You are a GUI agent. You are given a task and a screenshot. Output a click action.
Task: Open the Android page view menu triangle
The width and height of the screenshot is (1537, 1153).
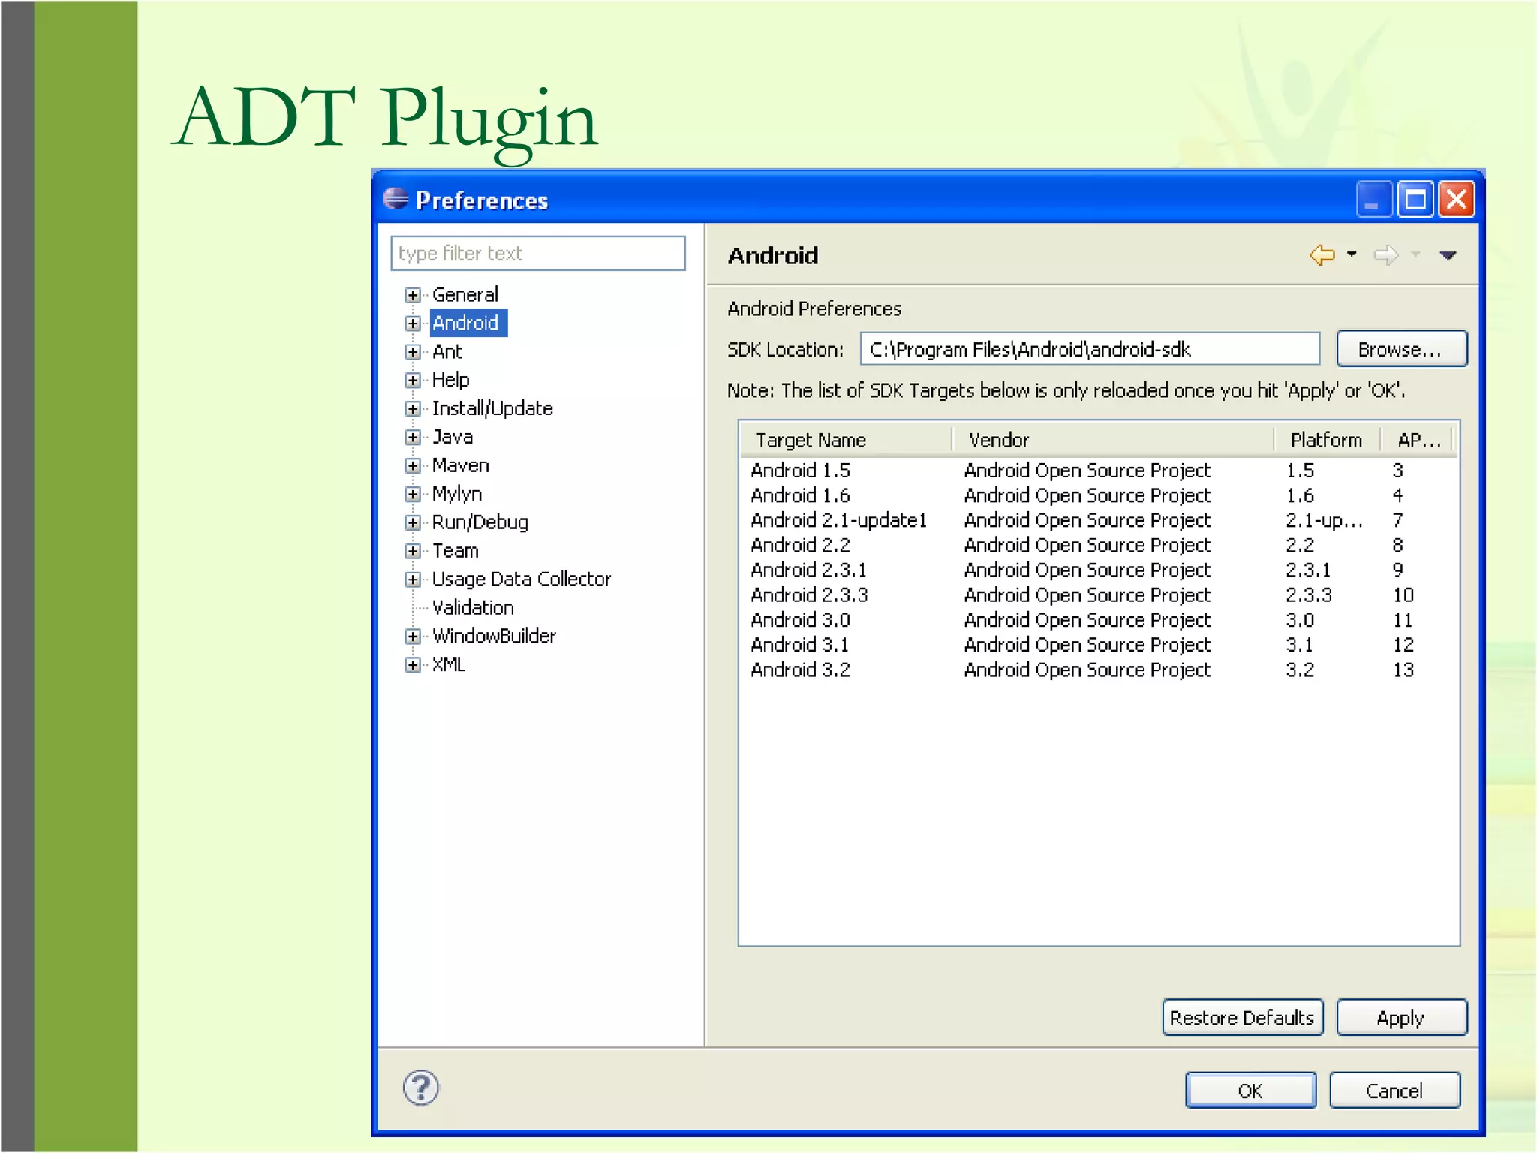[1448, 256]
